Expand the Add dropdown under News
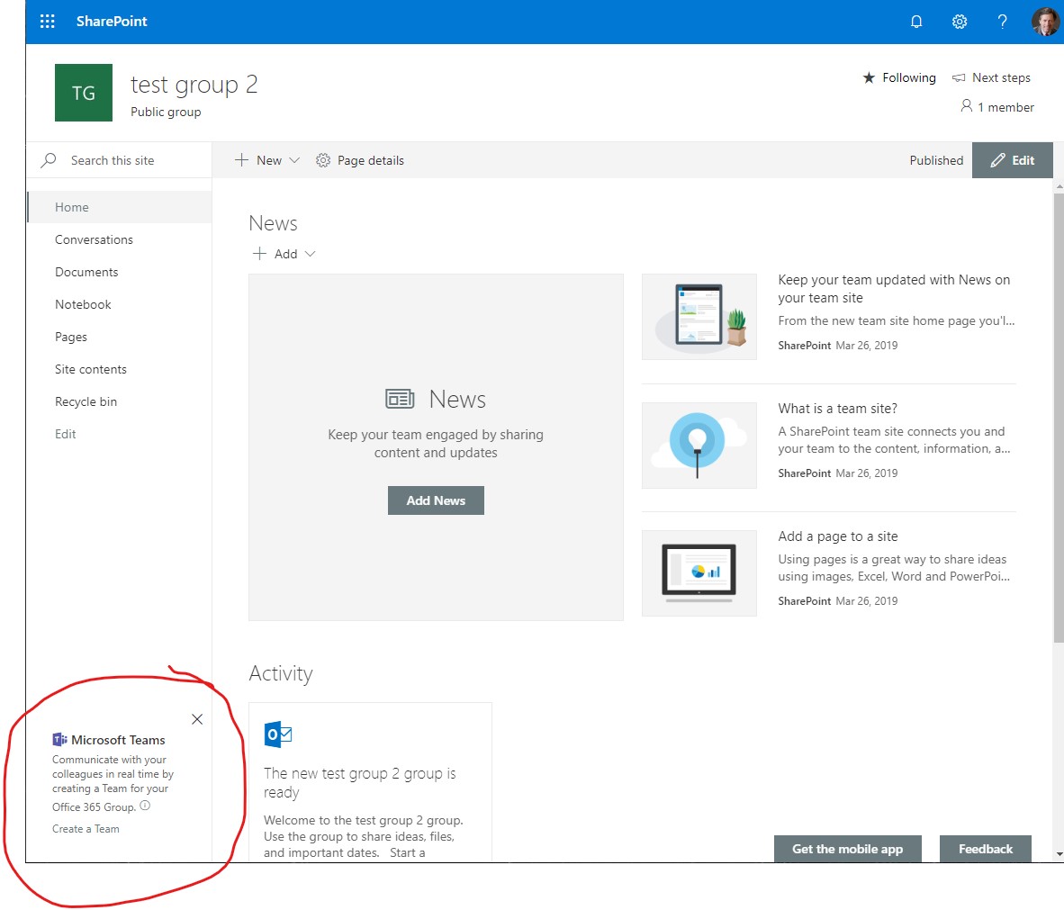Viewport: 1064px width, 910px height. [x=310, y=254]
